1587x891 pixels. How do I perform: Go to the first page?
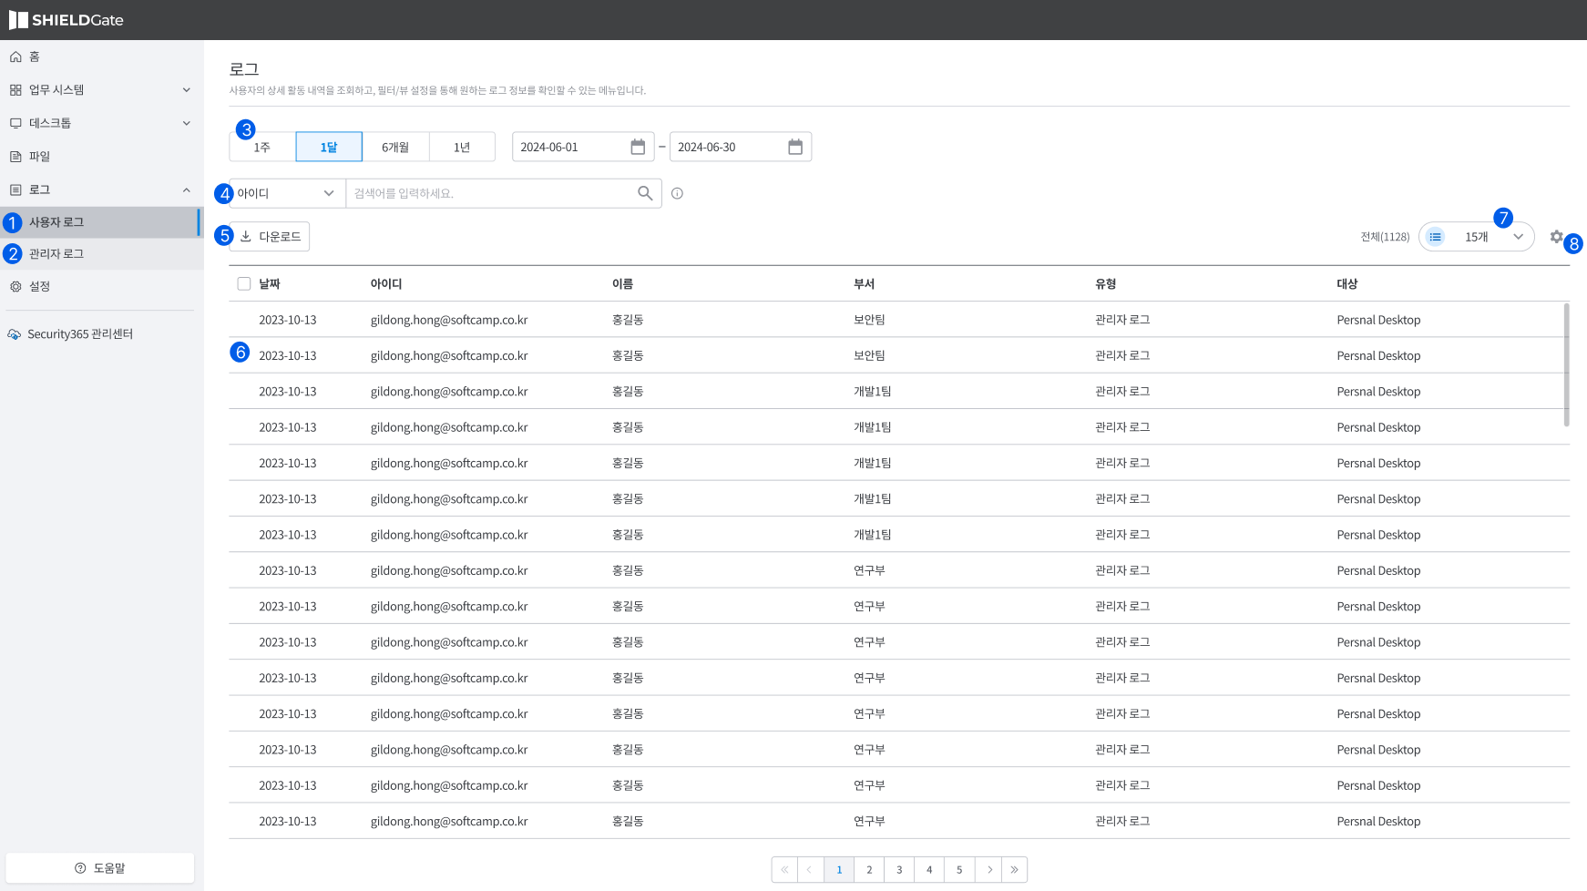click(x=784, y=870)
